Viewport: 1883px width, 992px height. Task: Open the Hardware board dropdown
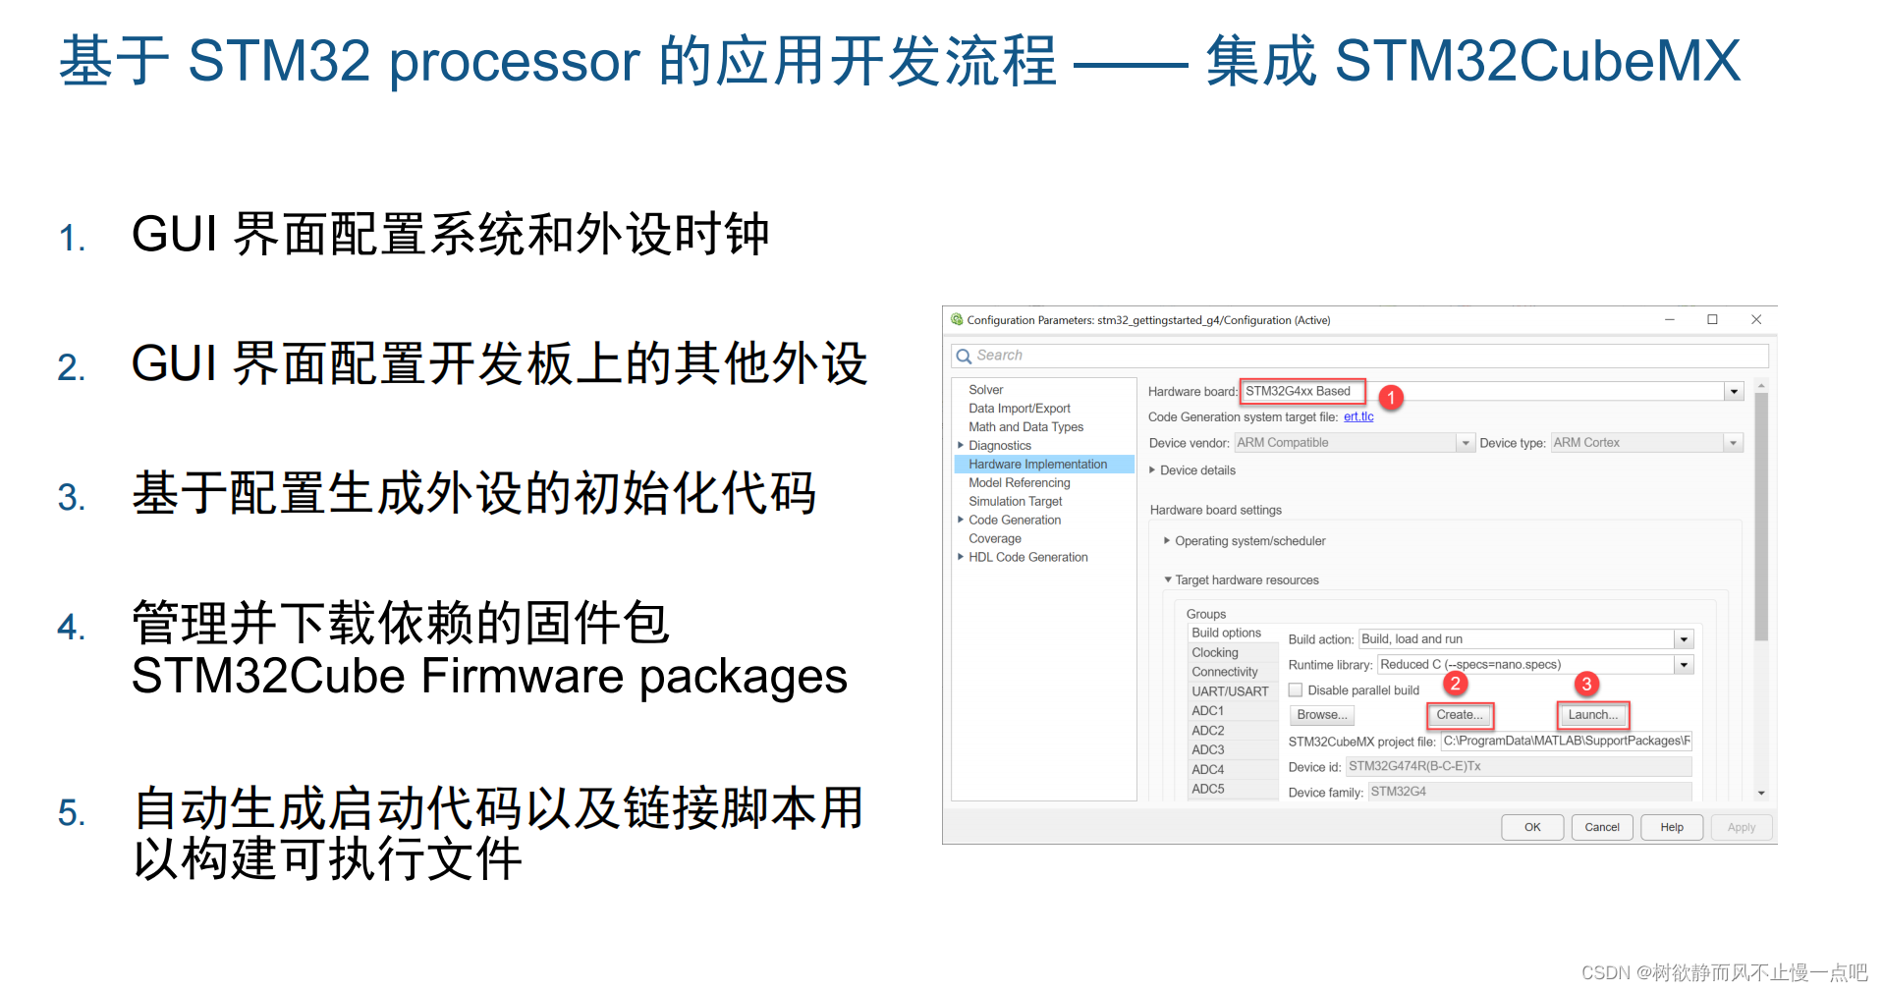(x=1733, y=391)
